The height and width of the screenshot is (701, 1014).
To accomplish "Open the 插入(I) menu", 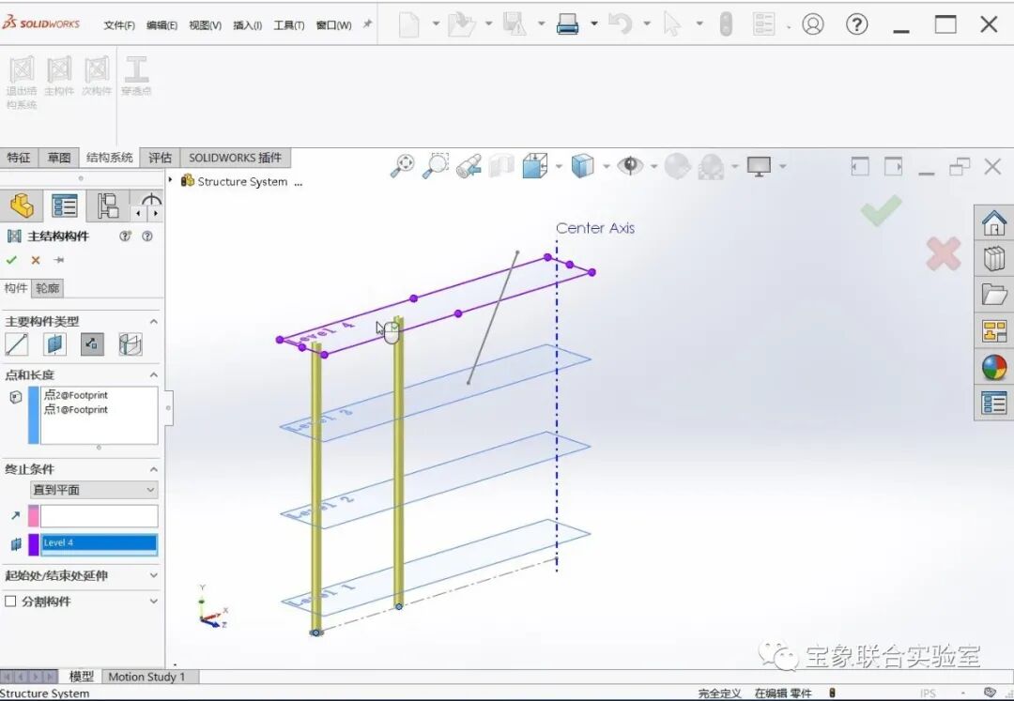I will (x=247, y=25).
